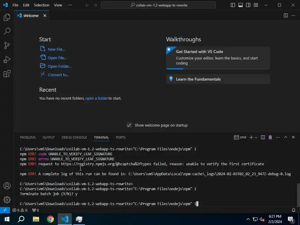Maximize the panel size chevron
The image size is (300, 225).
285,137
